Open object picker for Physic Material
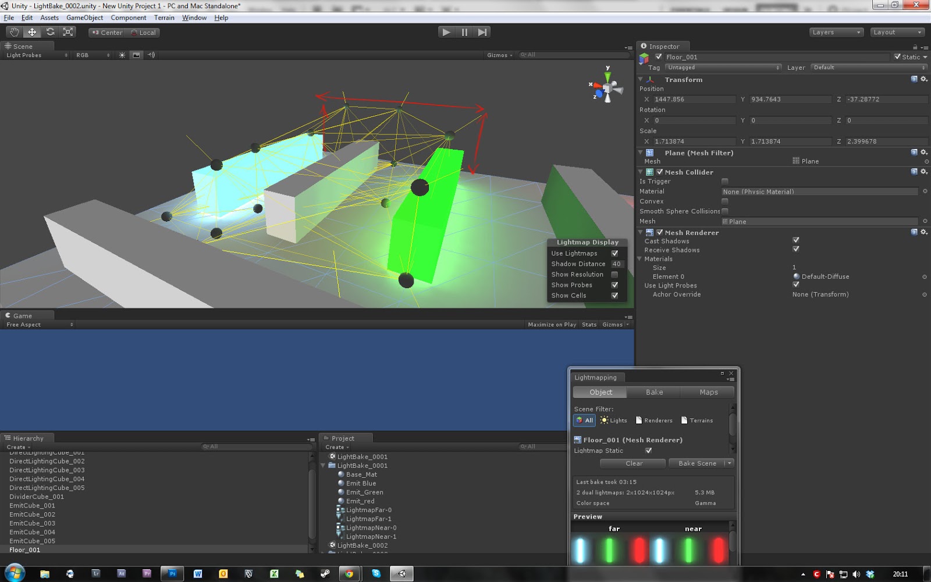 click(925, 191)
